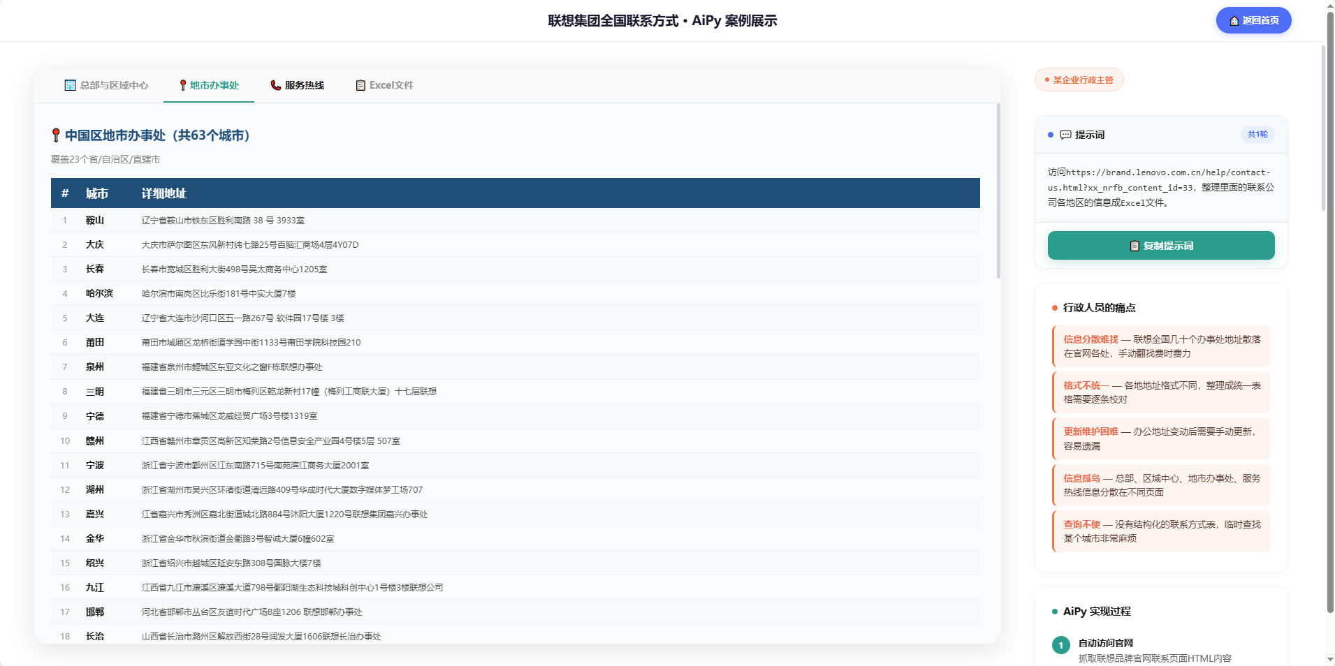Select the 鞍山 city cell

coord(95,220)
